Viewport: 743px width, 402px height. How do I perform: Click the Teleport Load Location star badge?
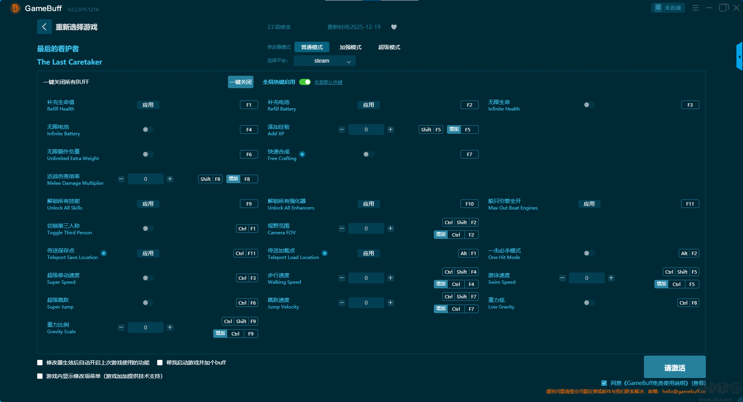coord(325,253)
